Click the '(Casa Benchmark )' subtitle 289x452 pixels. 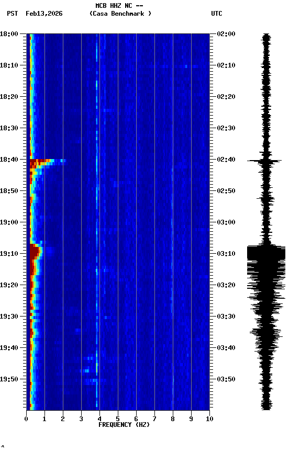click(120, 14)
